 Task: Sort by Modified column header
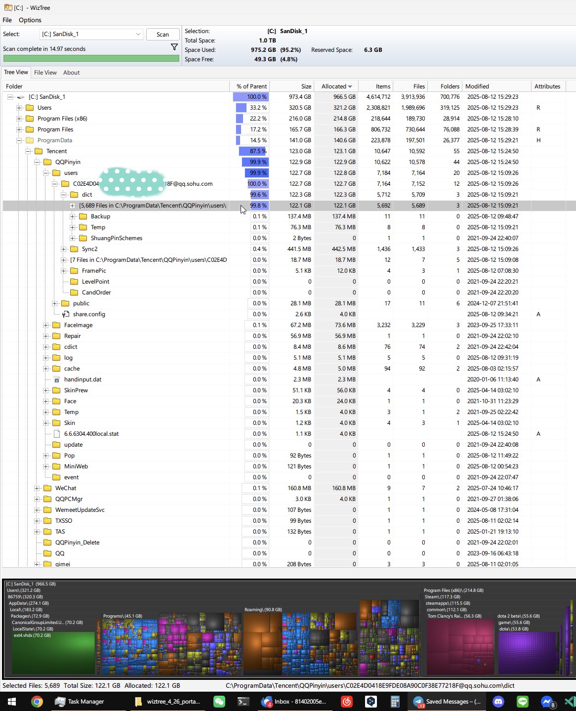click(497, 86)
